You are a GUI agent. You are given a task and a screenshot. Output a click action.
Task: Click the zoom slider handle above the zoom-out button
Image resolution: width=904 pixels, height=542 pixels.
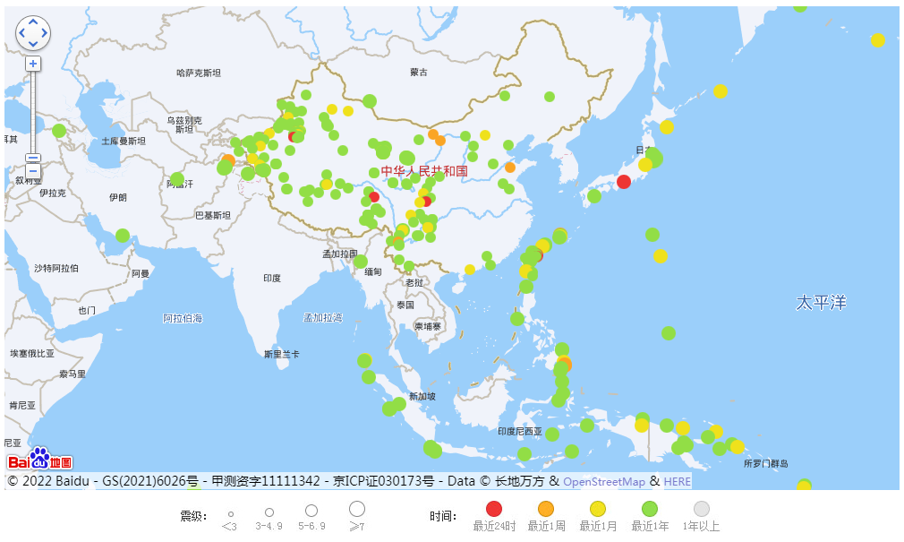(x=33, y=159)
